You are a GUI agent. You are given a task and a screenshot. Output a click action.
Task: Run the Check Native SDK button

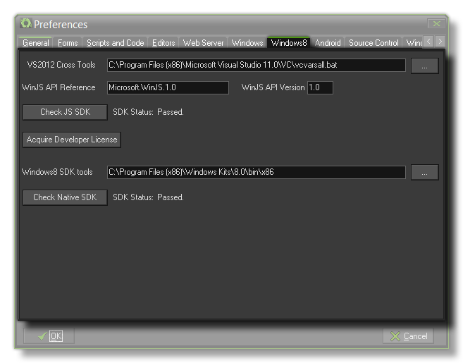tap(65, 197)
